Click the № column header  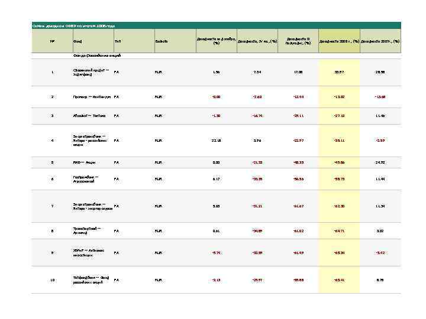tap(53, 41)
